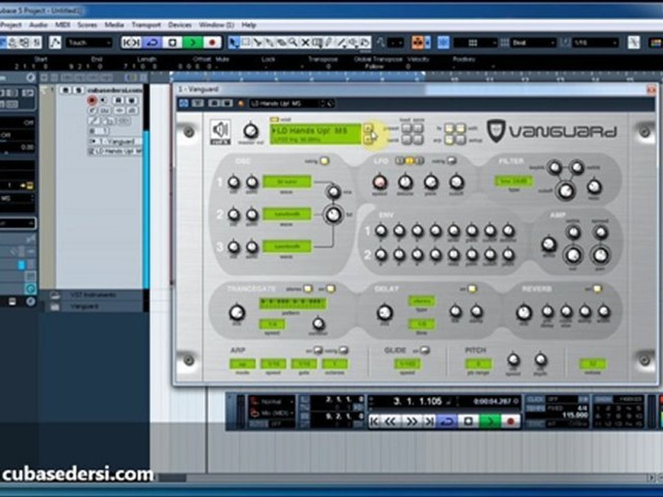Open the MIDI menu
This screenshot has height=497, width=663.
[63, 25]
